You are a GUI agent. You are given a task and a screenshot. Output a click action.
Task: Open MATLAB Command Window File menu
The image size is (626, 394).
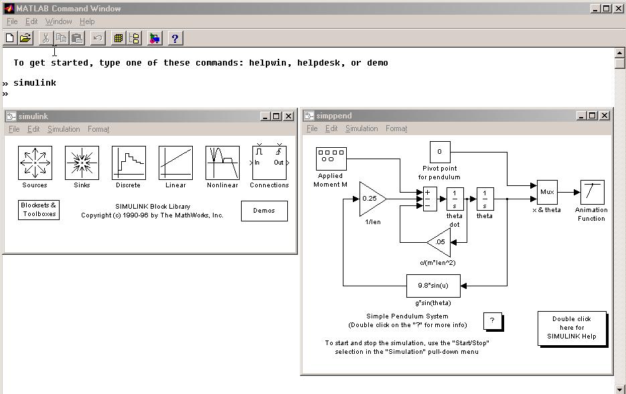click(12, 21)
